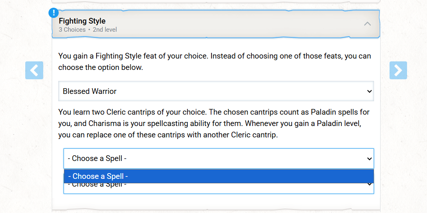This screenshot has height=213, width=427.
Task: Click the caret on first spell dropdown
Action: (369, 159)
